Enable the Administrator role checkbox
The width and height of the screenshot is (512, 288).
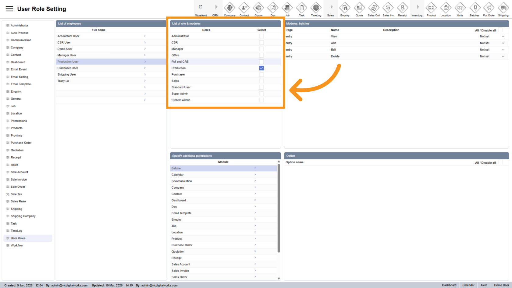click(261, 36)
